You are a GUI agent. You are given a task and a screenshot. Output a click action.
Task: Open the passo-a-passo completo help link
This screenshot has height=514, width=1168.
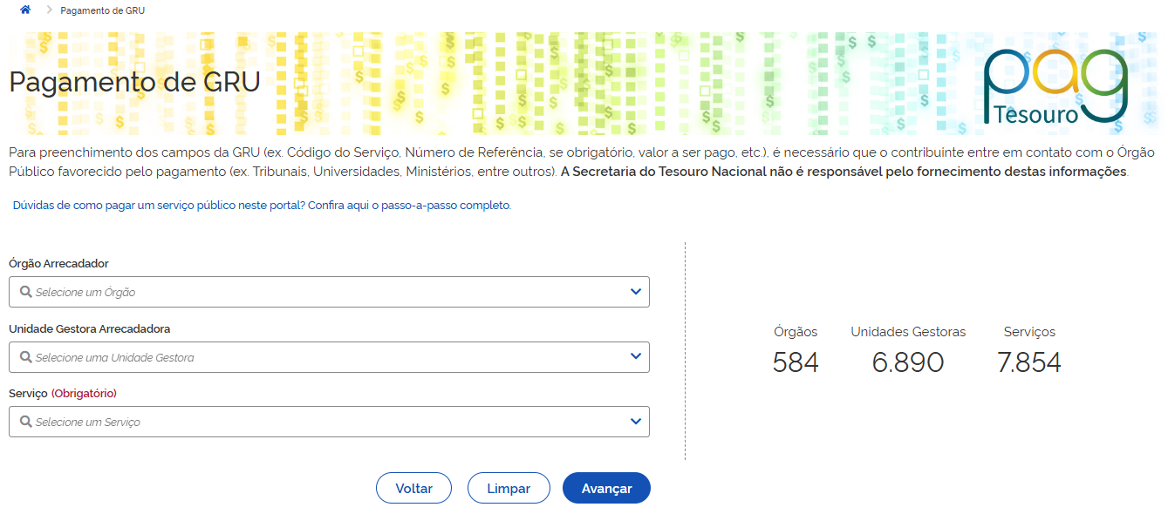[x=262, y=206]
